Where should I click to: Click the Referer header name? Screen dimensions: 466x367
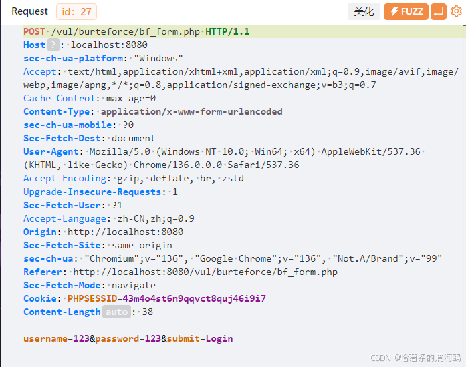[43, 272]
